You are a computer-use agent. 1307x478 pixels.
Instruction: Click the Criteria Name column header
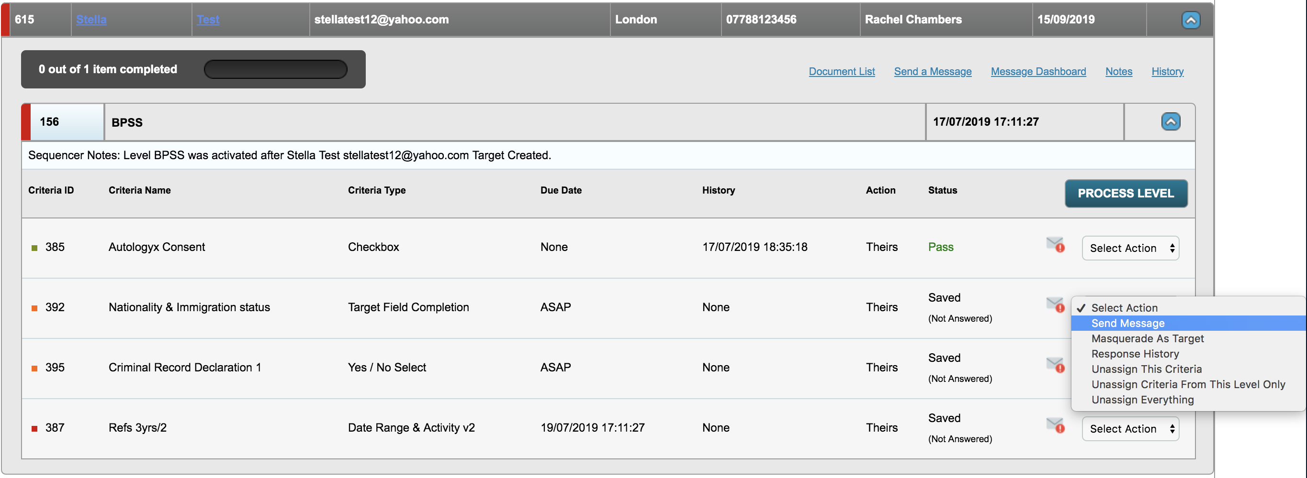[139, 190]
